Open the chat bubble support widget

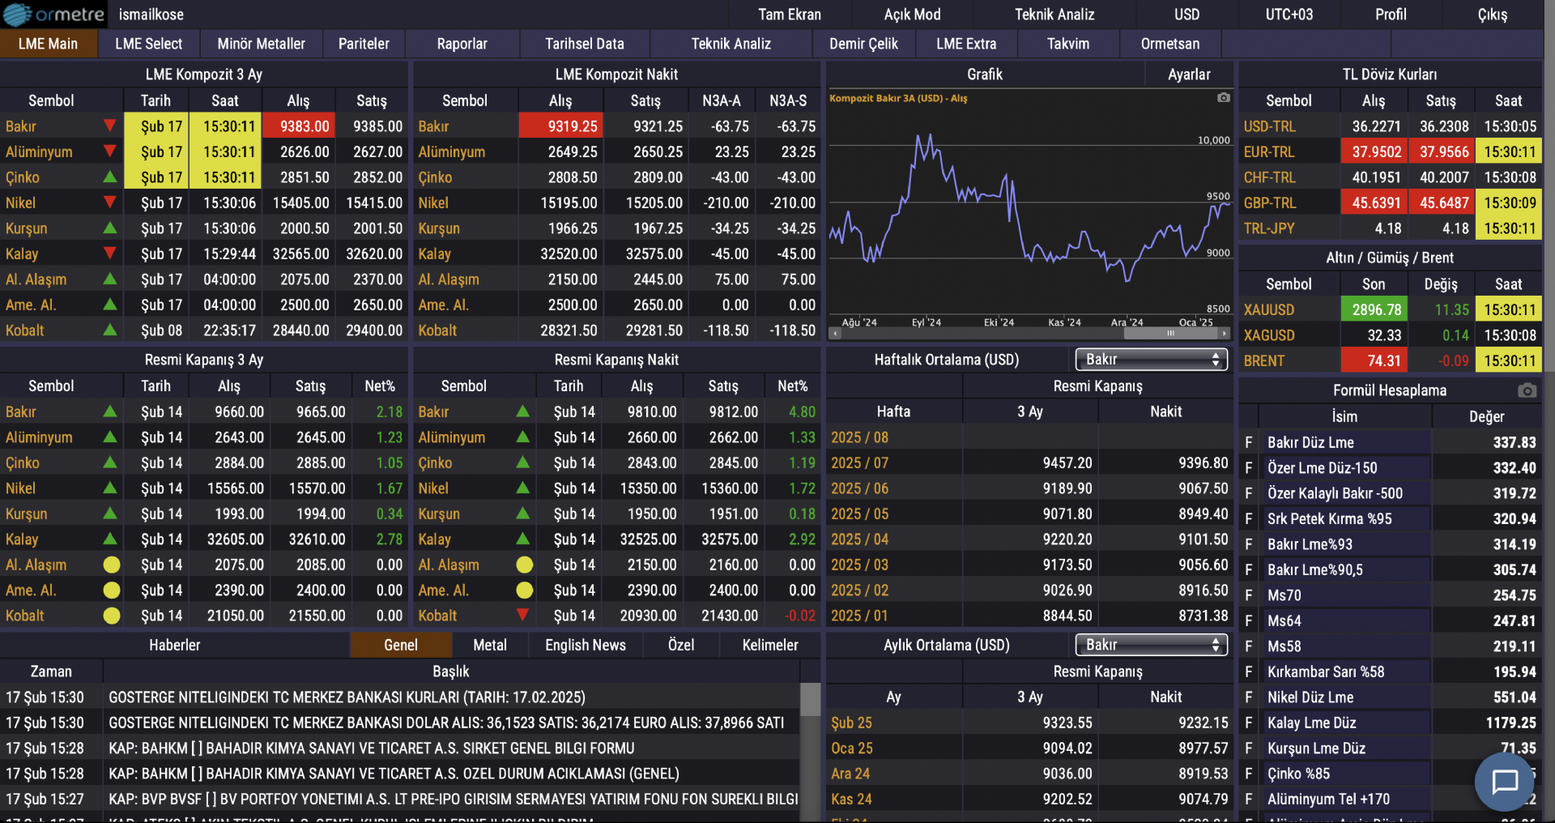point(1504,782)
